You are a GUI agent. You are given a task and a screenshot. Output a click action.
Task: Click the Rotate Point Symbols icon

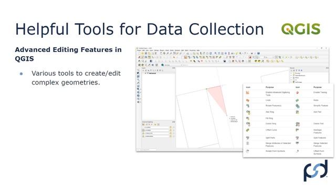click(248, 151)
